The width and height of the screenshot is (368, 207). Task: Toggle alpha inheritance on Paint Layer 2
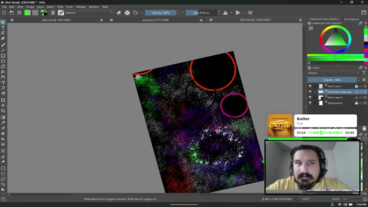[x=361, y=97]
